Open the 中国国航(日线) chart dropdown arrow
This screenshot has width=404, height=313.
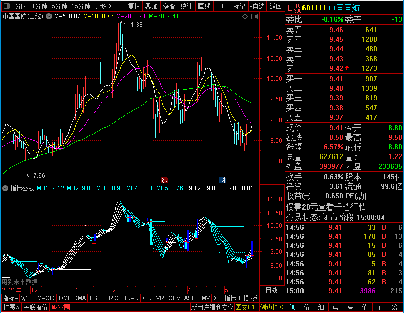click(49, 16)
